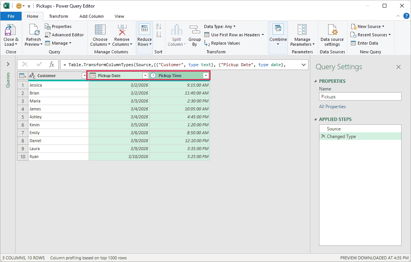Open the table corner menu icon
The height and width of the screenshot is (262, 411).
click(x=23, y=76)
